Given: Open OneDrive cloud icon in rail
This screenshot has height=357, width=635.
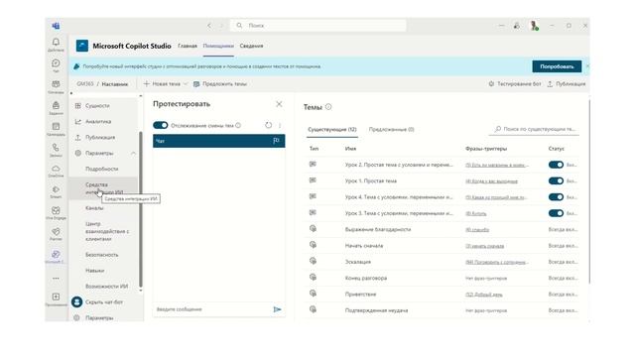Looking at the screenshot, I should pos(56,169).
